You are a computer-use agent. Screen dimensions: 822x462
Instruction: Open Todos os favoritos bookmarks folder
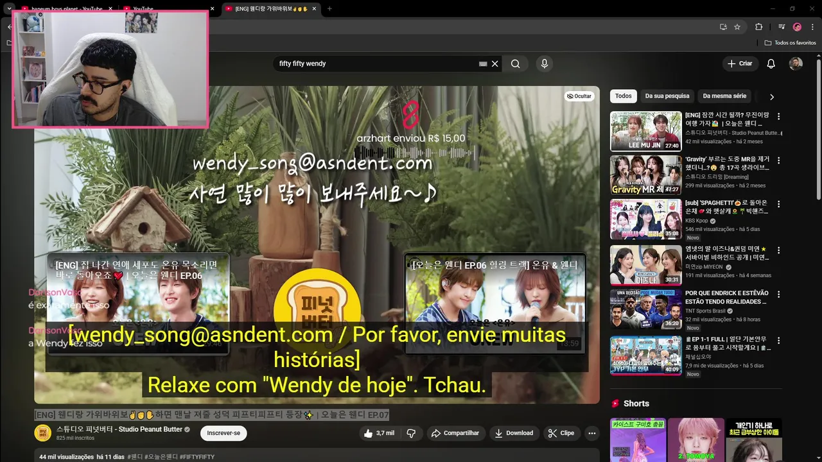pyautogui.click(x=791, y=43)
